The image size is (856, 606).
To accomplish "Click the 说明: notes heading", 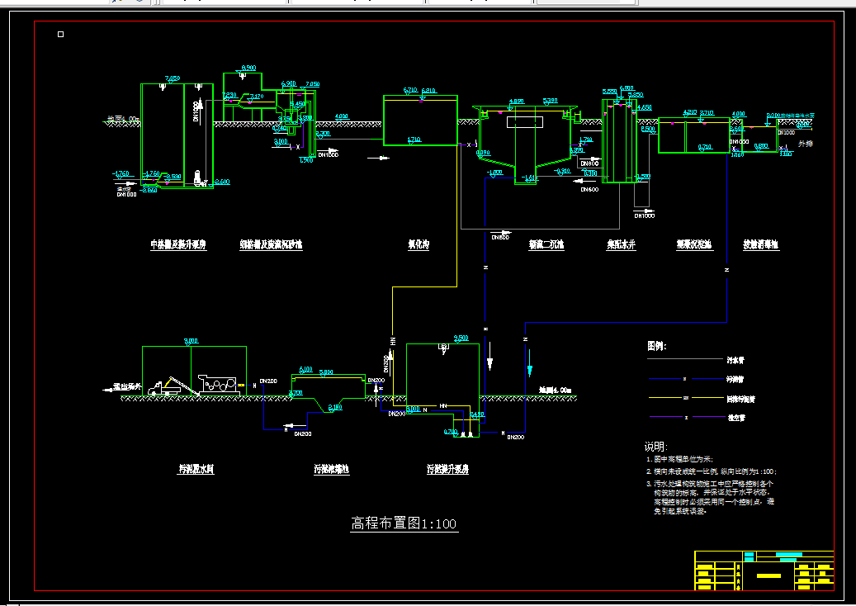I will [655, 447].
